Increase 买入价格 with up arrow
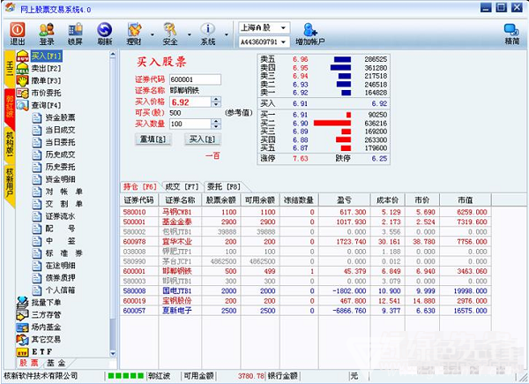Image resolution: width=529 pixels, height=384 pixels. coord(216,99)
